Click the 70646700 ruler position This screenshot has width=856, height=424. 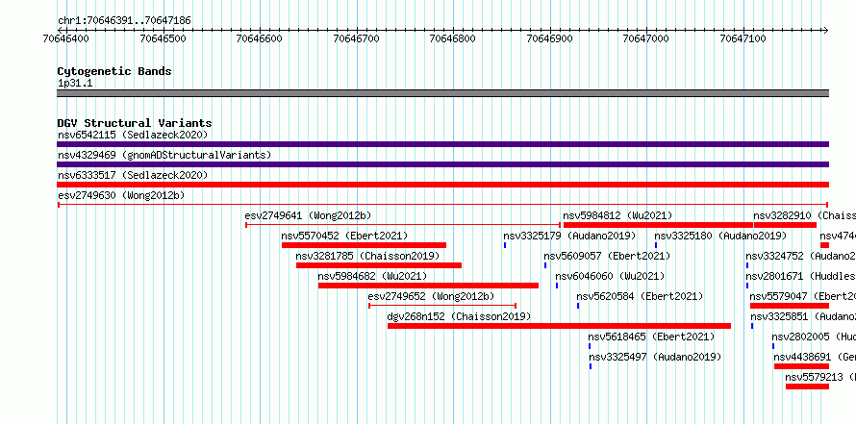(x=356, y=38)
